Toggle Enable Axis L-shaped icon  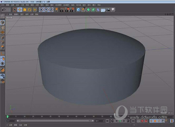[2, 54]
